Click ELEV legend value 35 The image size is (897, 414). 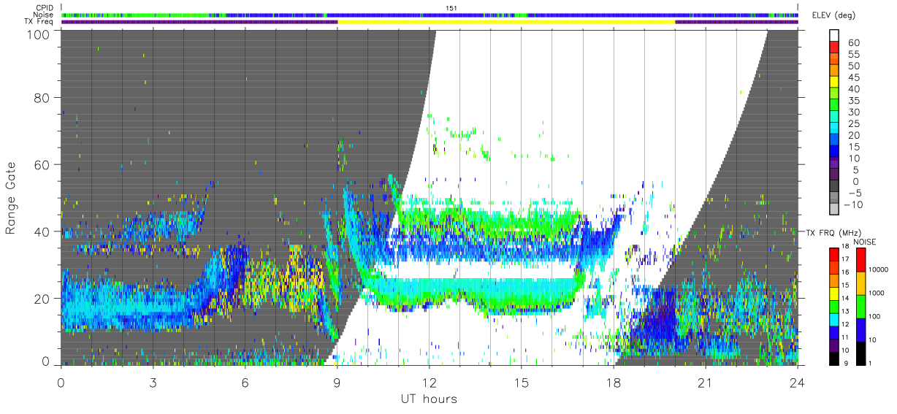[853, 100]
